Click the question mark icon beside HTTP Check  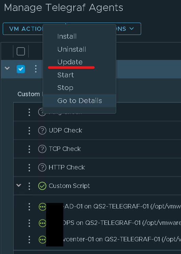[x=42, y=167]
